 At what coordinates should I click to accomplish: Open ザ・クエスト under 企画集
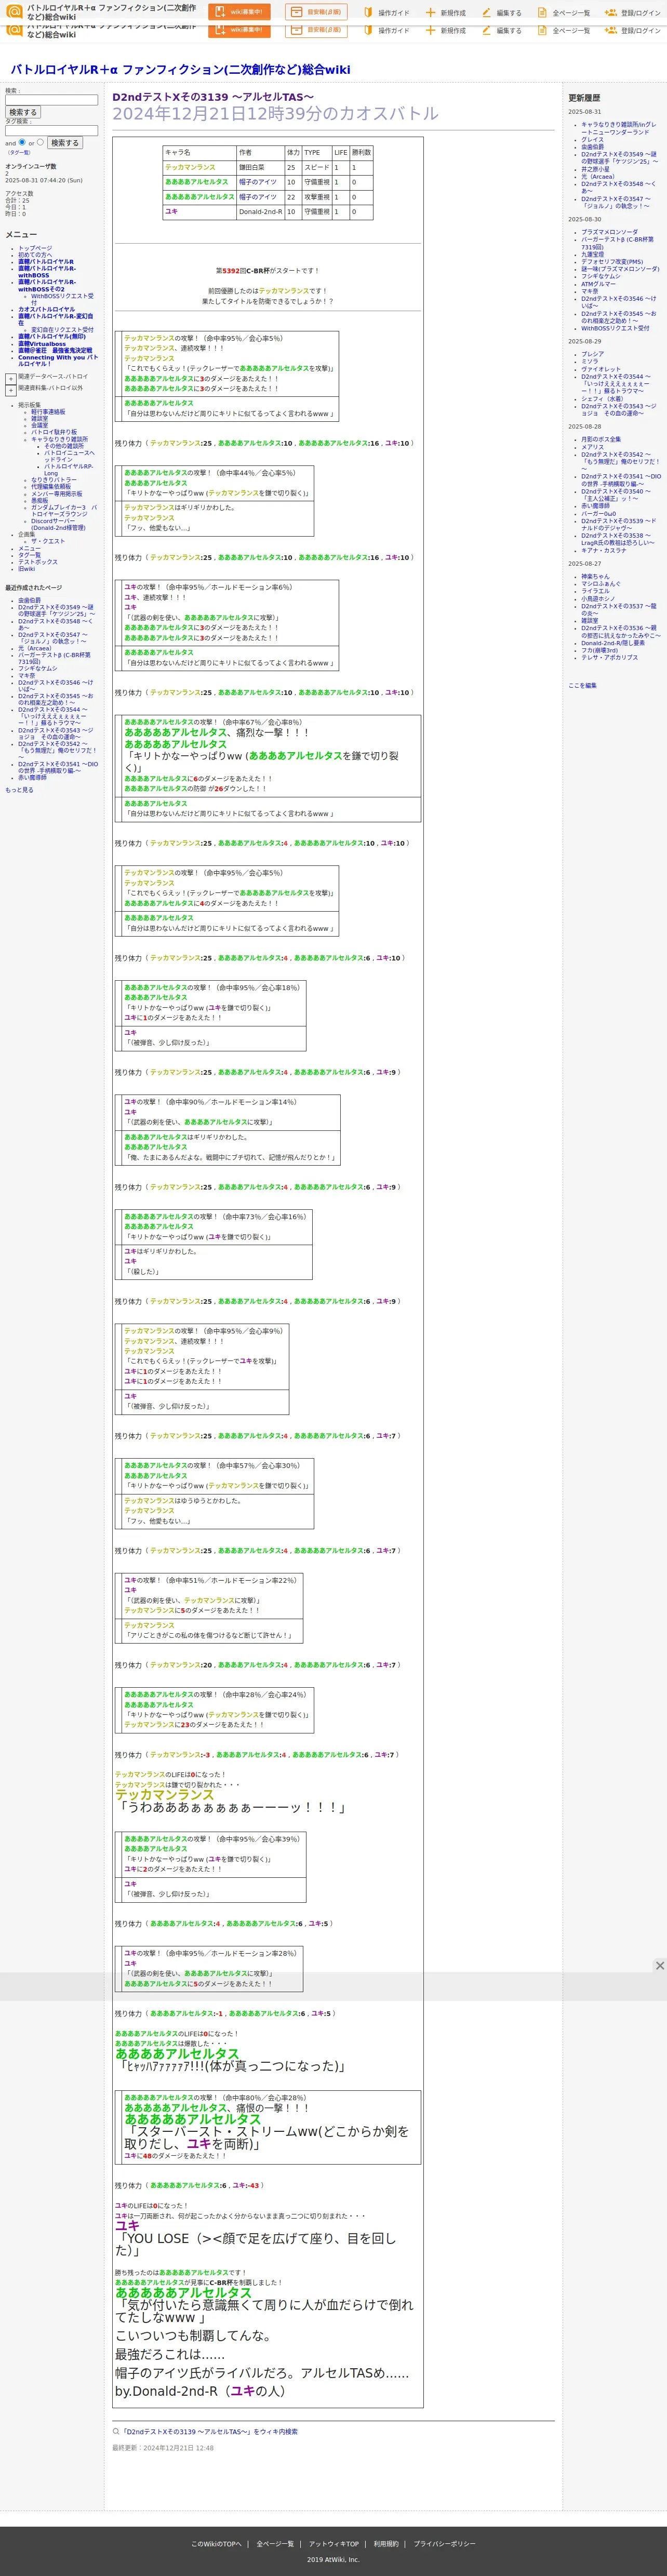coord(47,541)
